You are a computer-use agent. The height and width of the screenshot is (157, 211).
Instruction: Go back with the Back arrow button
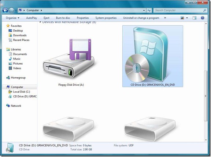pyautogui.click(x=5, y=10)
